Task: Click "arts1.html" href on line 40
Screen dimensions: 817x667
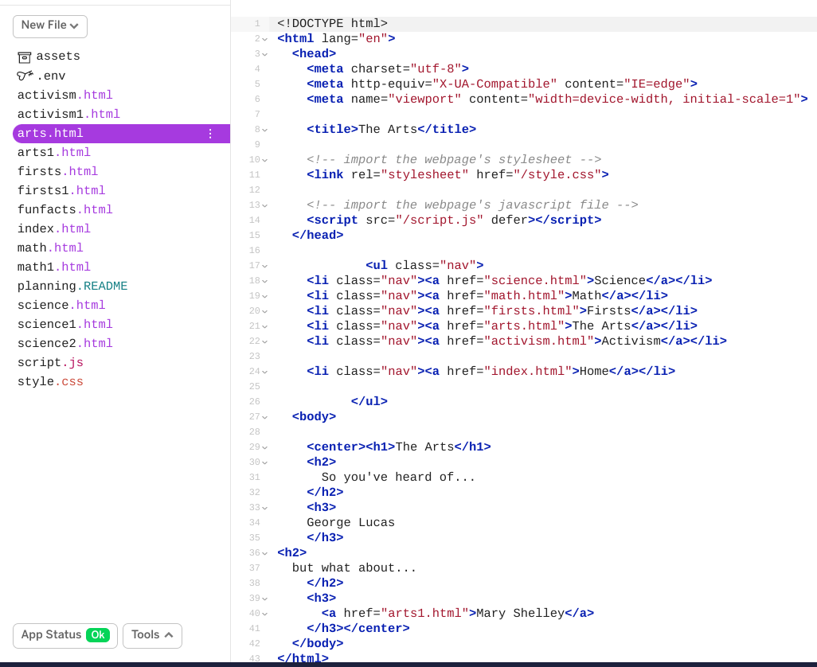Action: point(424,613)
